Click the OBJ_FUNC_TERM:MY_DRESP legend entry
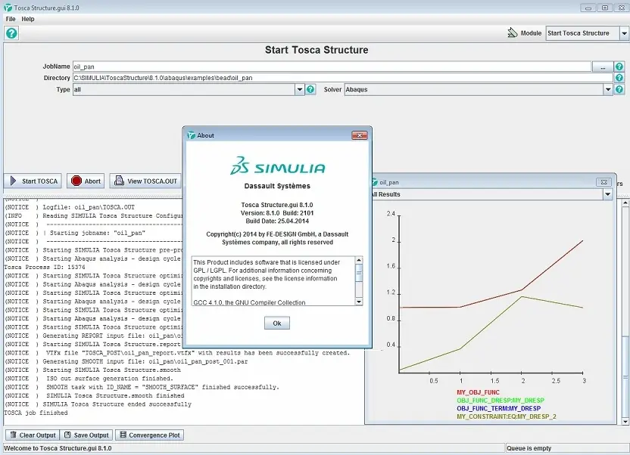Image resolution: width=630 pixels, height=455 pixels. pos(498,408)
